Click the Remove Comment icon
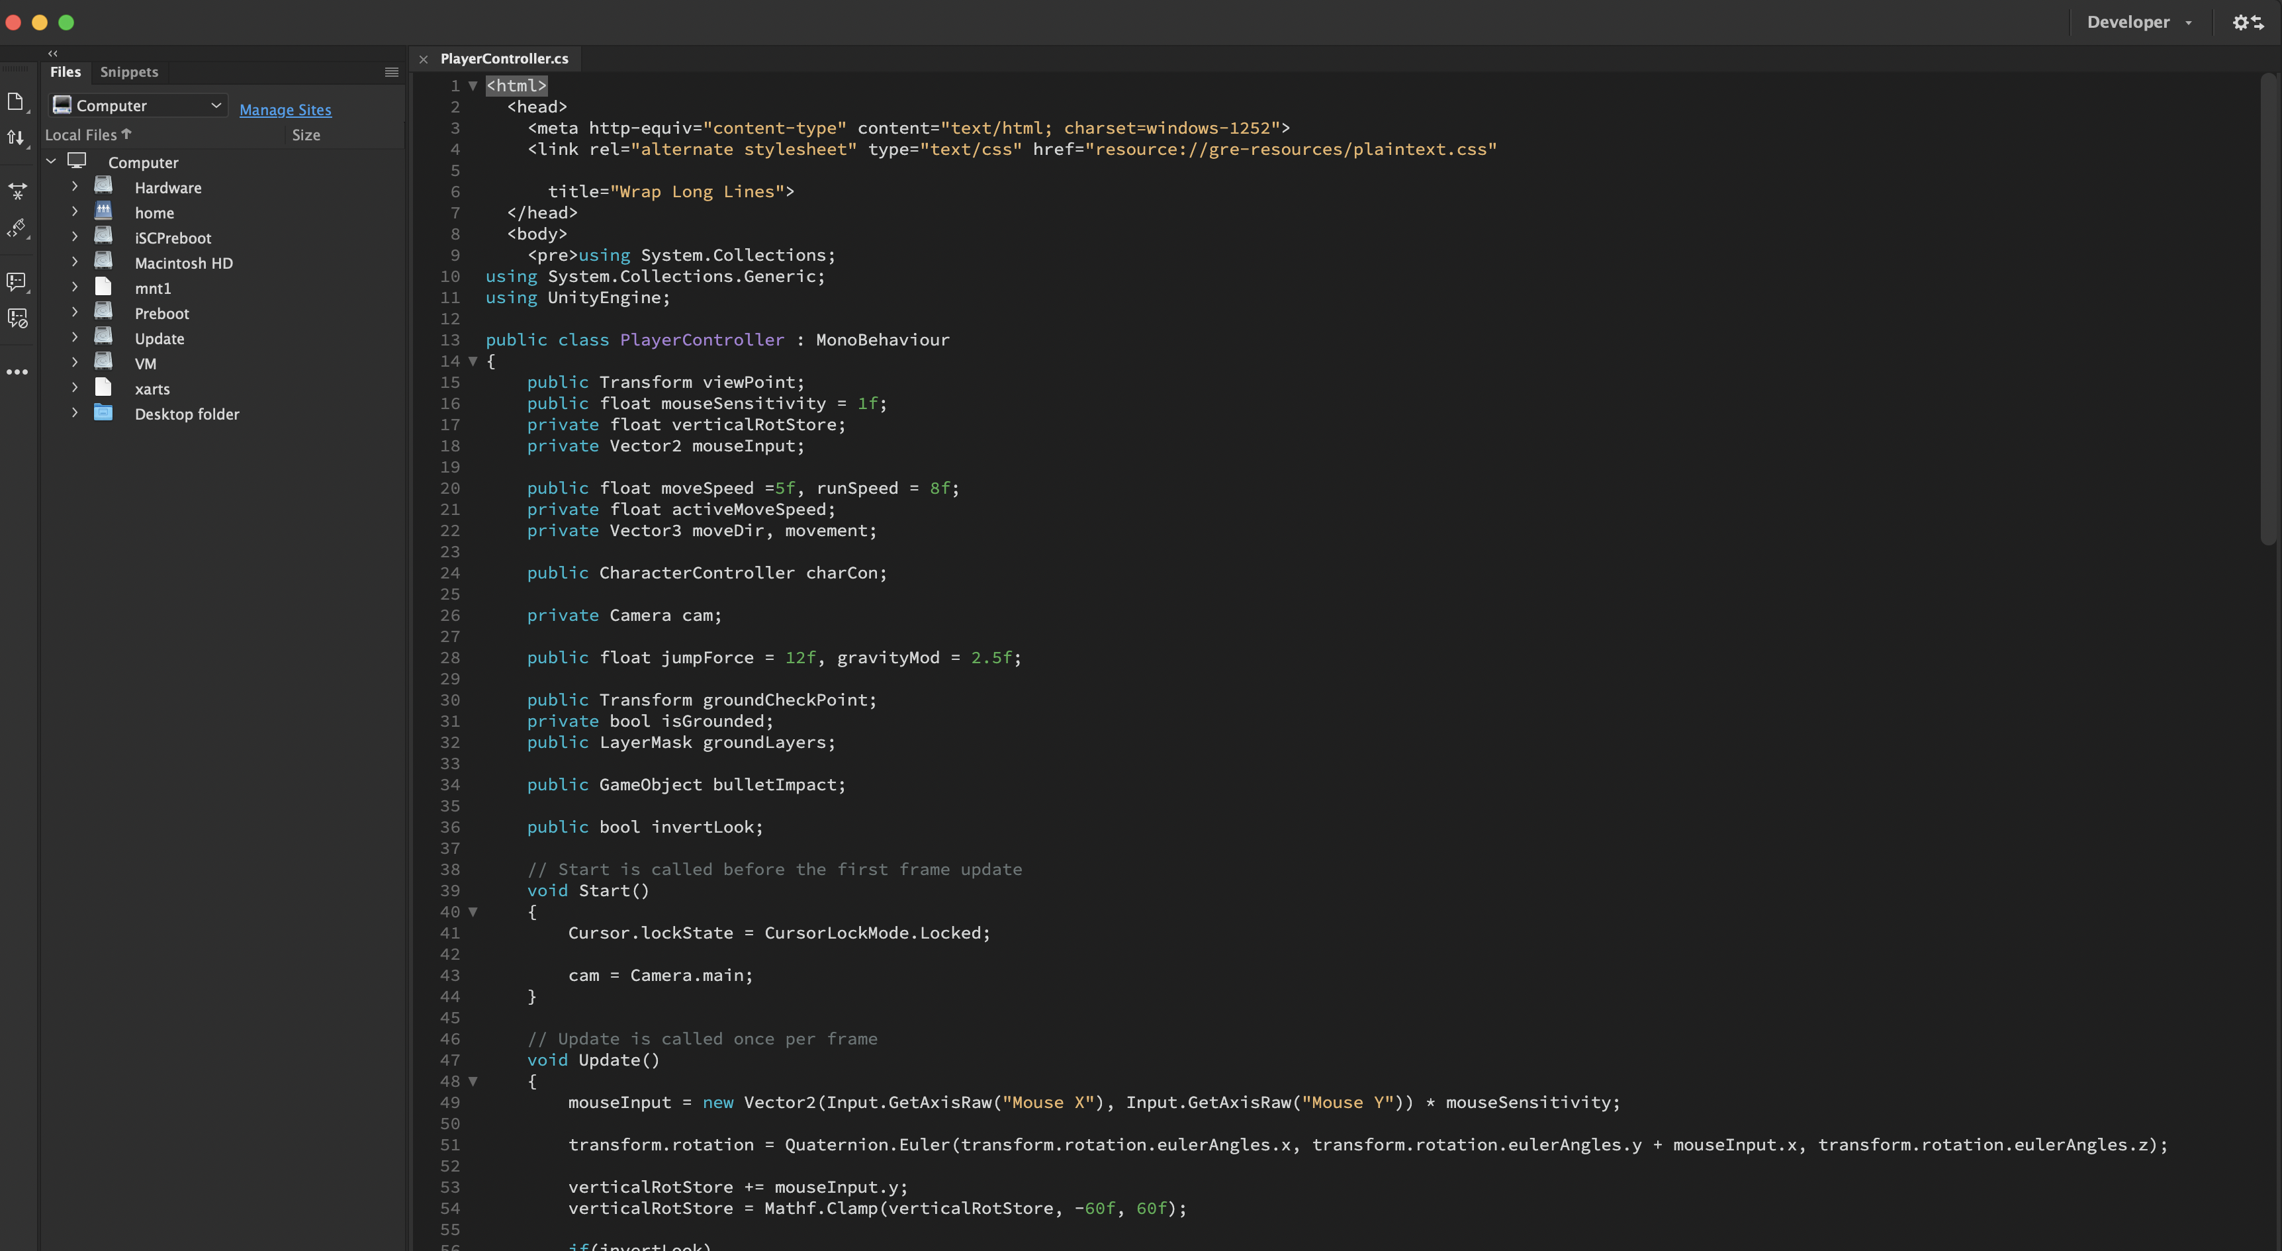This screenshot has height=1251, width=2282. (x=17, y=318)
